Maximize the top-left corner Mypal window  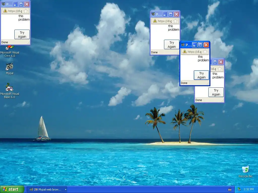[x=21, y=4]
